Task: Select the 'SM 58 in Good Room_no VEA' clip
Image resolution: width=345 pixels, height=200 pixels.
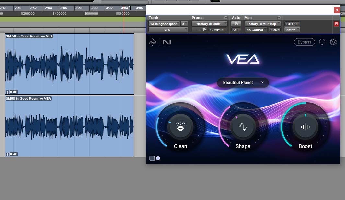Action: [70, 64]
